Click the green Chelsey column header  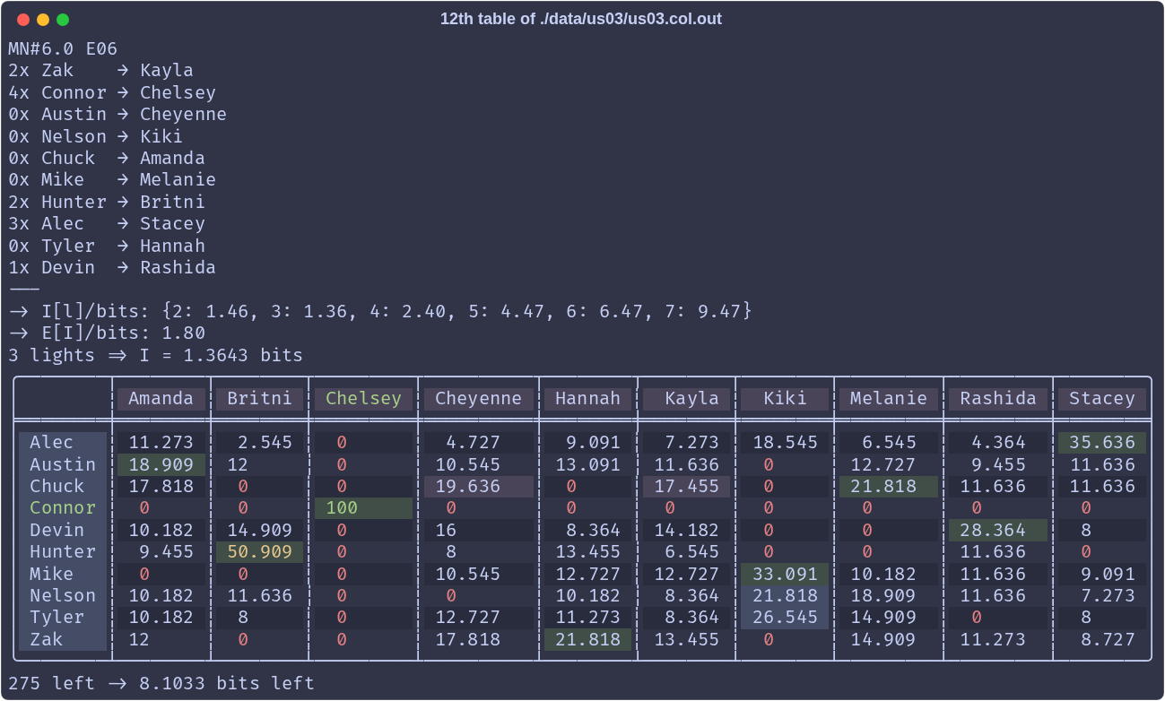[x=363, y=399]
